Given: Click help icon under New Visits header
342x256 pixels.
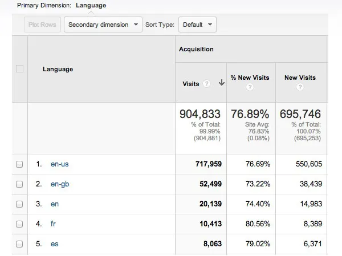Looking at the screenshot, I should pos(300,87).
